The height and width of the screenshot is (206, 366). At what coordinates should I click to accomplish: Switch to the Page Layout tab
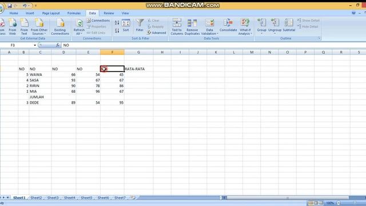tap(51, 13)
